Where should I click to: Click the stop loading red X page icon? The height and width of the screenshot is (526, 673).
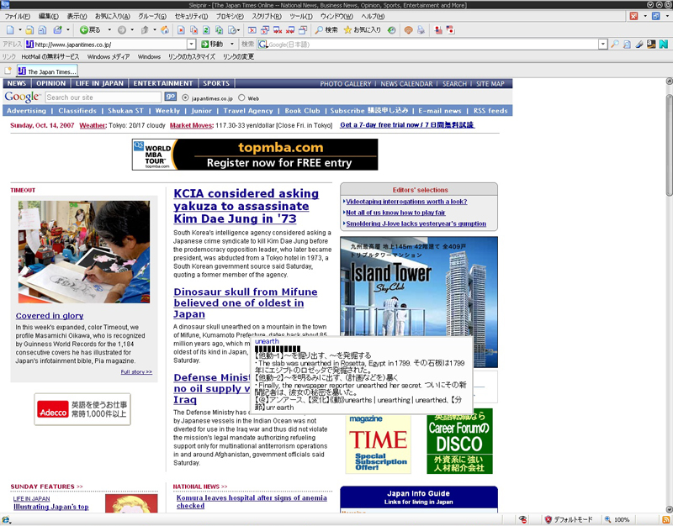[x=181, y=30]
